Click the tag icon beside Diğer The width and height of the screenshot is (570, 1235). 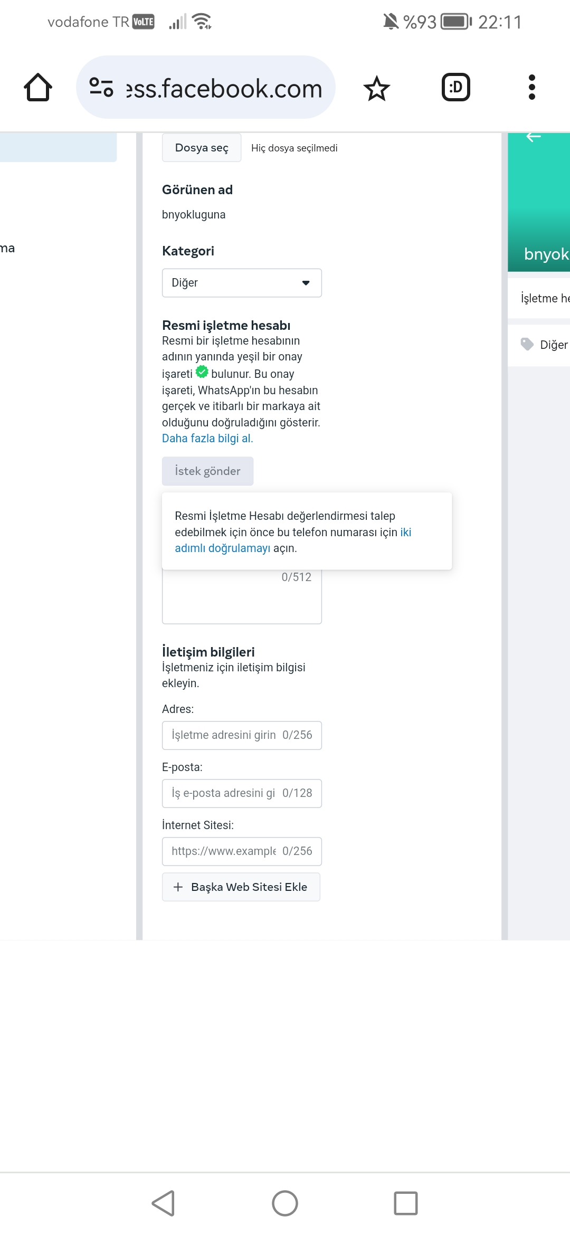[527, 344]
